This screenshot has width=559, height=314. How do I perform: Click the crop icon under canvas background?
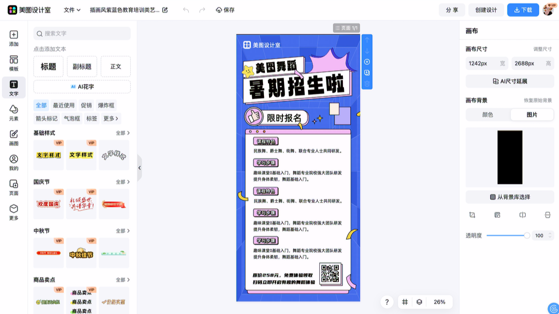point(472,215)
